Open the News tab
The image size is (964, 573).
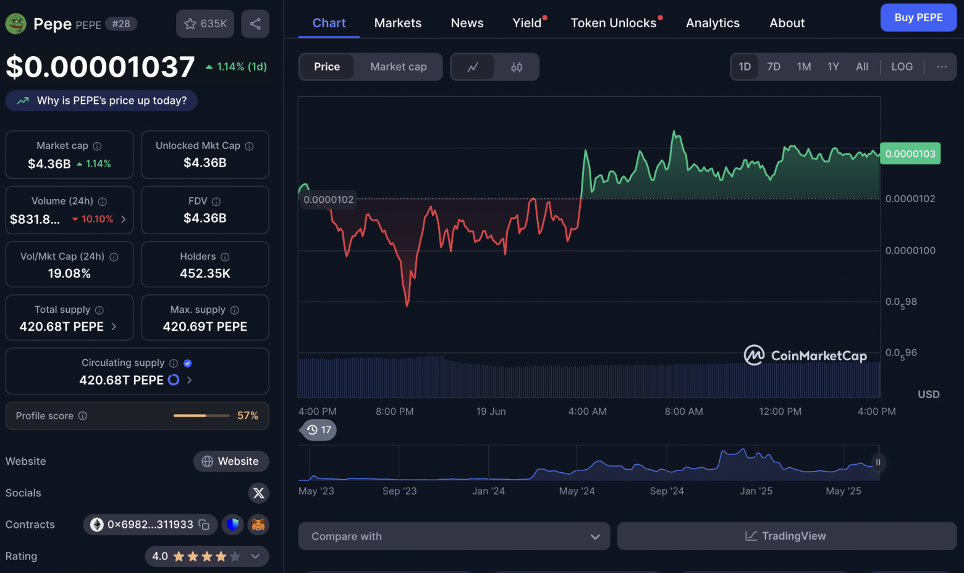point(467,23)
